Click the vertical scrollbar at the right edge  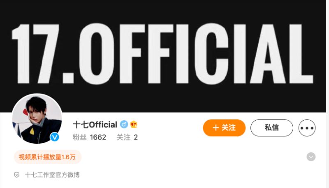click(327, 94)
